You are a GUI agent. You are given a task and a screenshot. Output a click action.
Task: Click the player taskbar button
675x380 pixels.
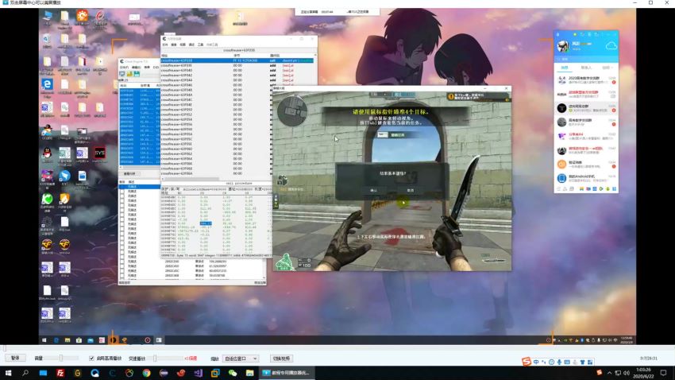tap(287, 373)
